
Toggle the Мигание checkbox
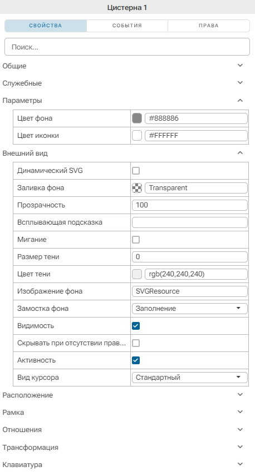coord(136,240)
